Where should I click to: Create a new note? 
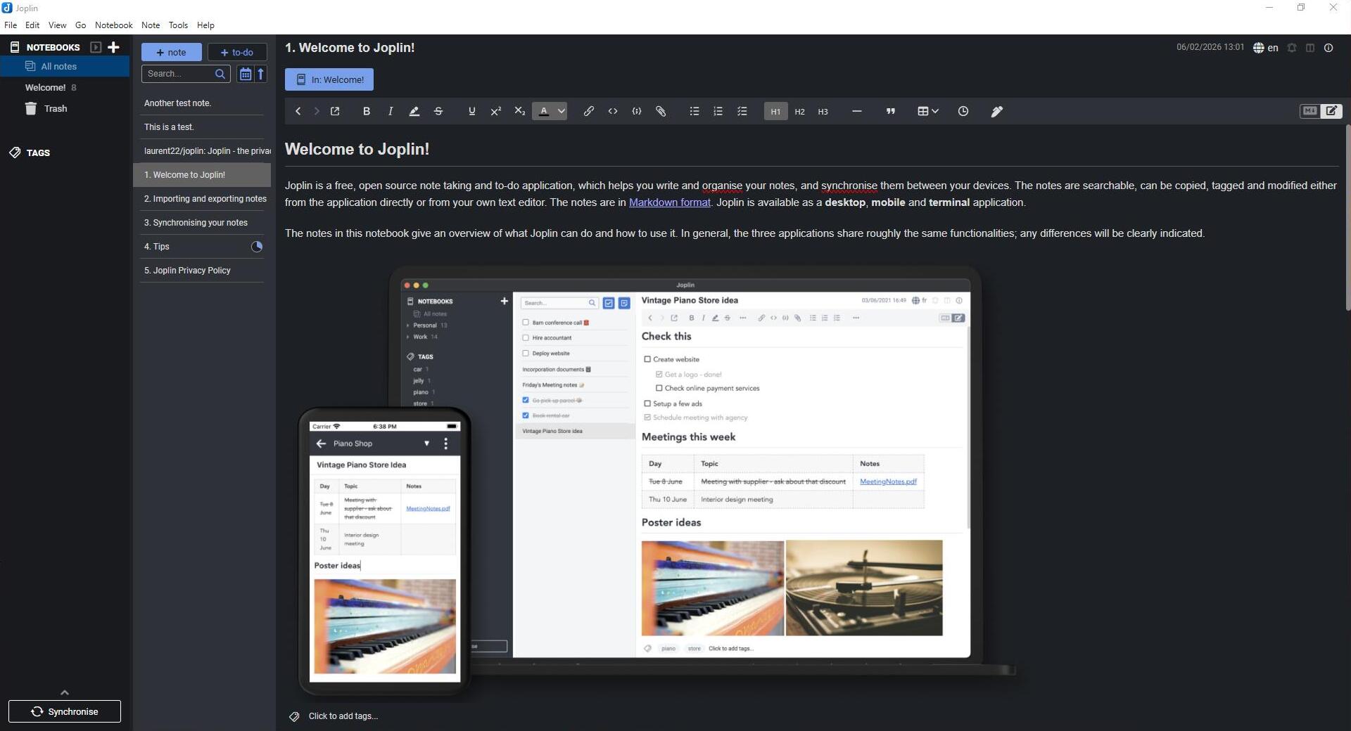pyautogui.click(x=171, y=52)
